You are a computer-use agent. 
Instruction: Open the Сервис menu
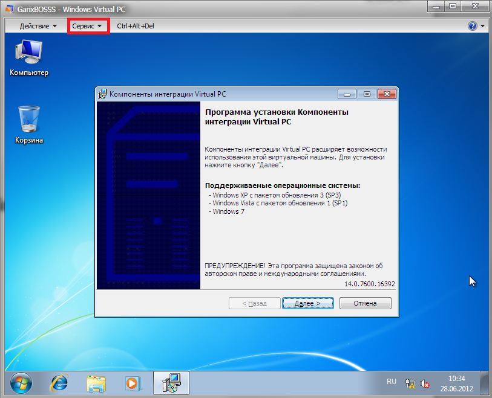pos(87,26)
